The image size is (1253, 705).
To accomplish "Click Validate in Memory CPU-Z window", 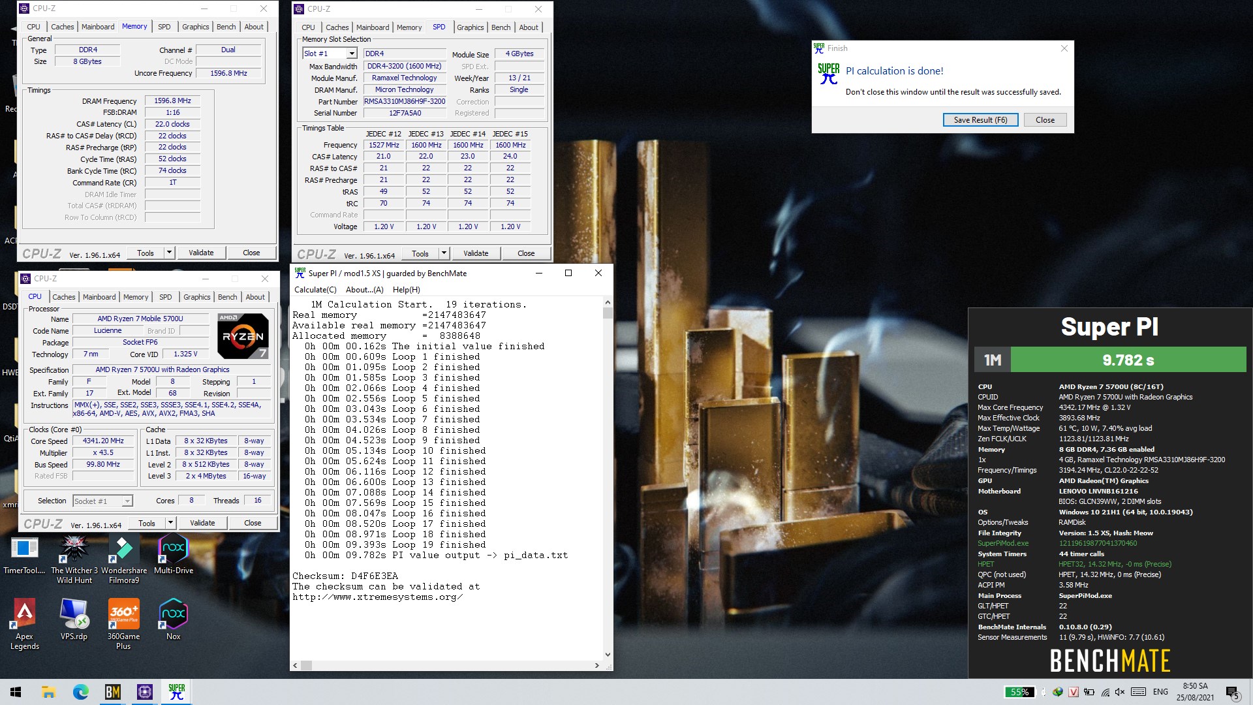I will pyautogui.click(x=201, y=253).
